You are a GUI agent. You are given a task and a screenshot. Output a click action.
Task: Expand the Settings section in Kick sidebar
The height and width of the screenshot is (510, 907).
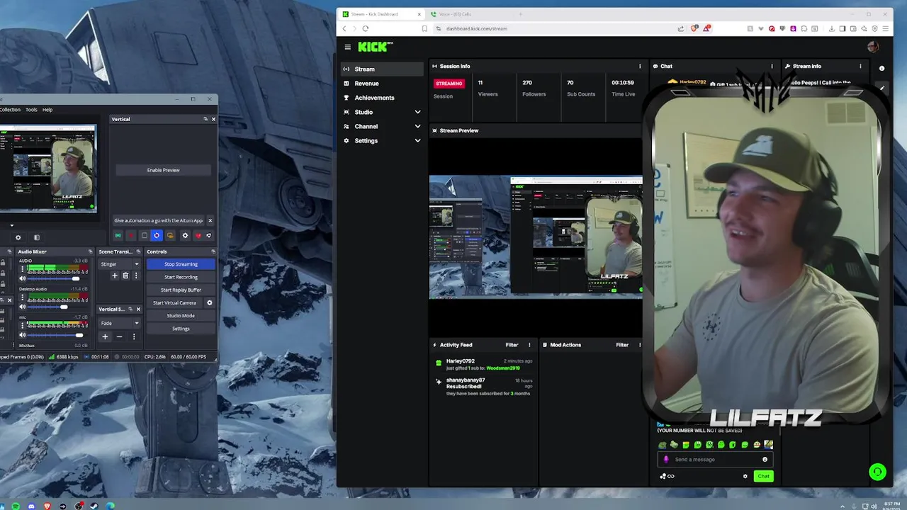[381, 140]
